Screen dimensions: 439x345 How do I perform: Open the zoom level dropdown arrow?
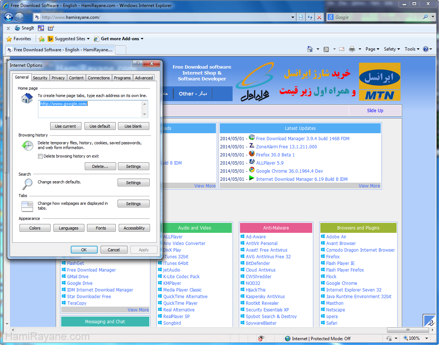point(427,338)
